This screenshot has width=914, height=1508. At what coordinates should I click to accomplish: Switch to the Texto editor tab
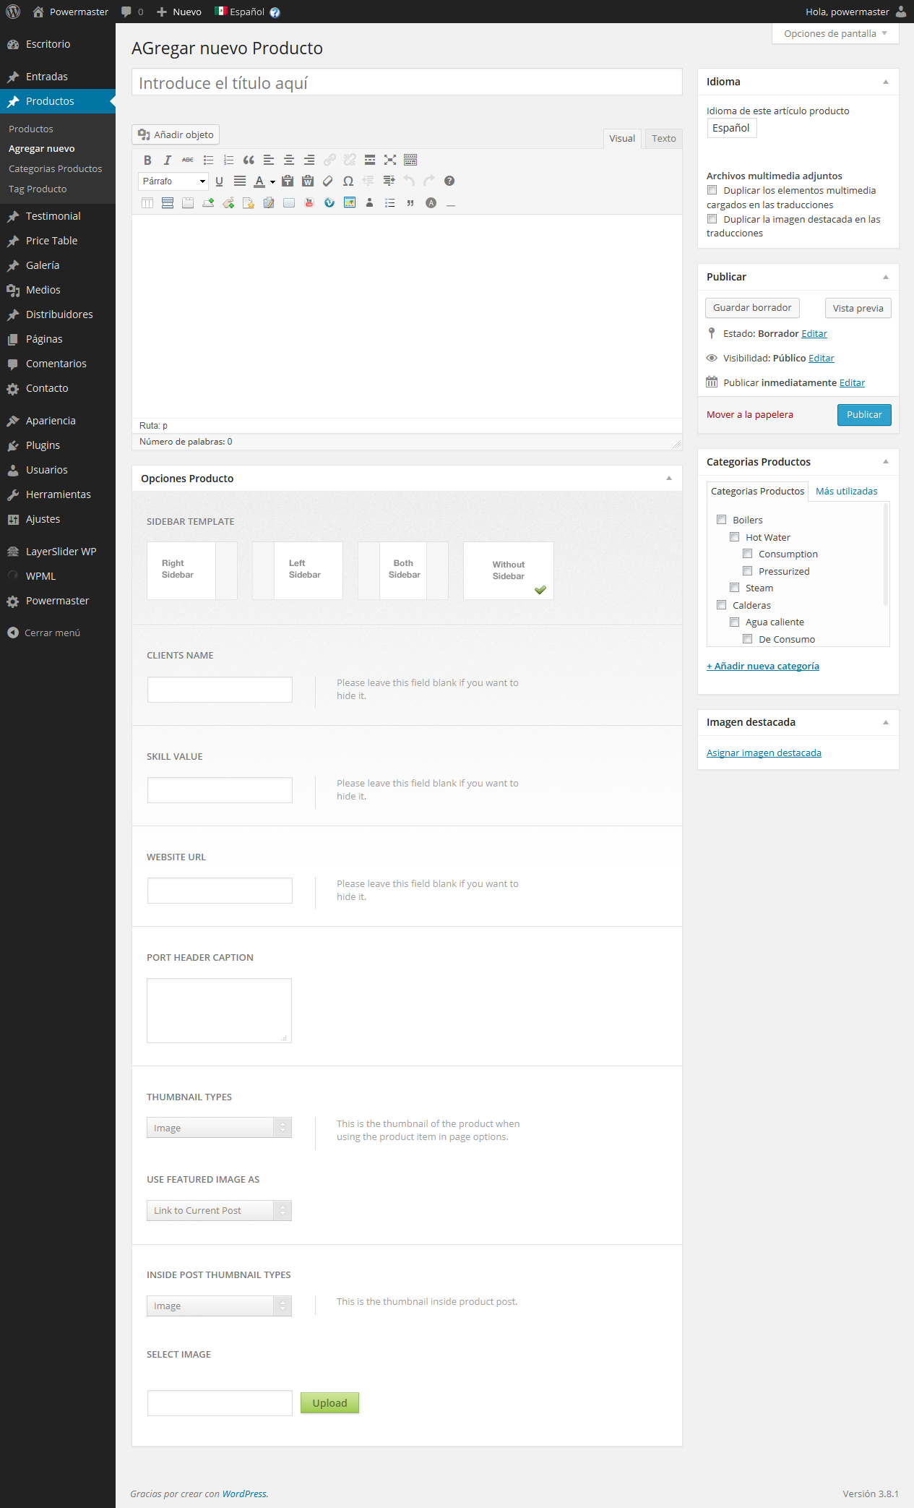[x=663, y=139]
